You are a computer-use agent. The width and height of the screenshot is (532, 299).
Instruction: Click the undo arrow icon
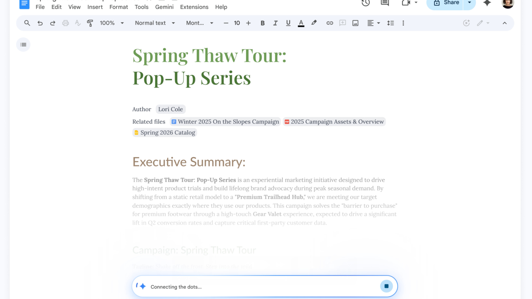click(40, 23)
